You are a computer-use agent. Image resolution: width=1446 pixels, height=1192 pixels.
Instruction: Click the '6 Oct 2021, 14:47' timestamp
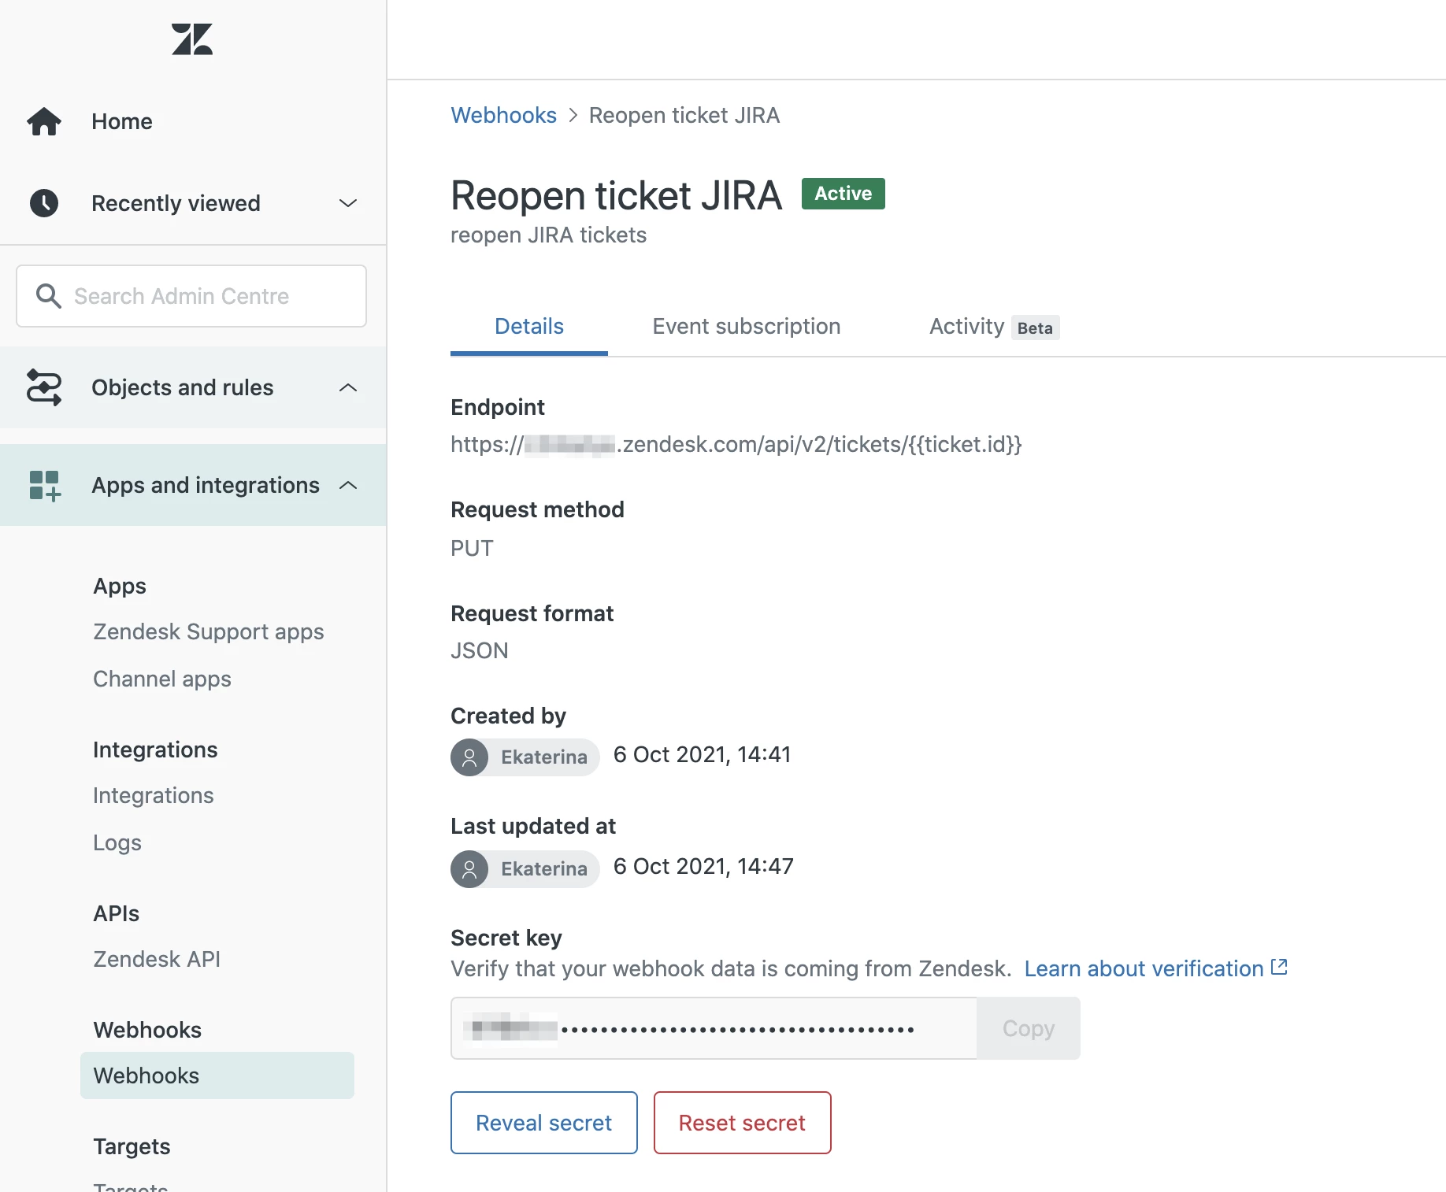tap(703, 866)
